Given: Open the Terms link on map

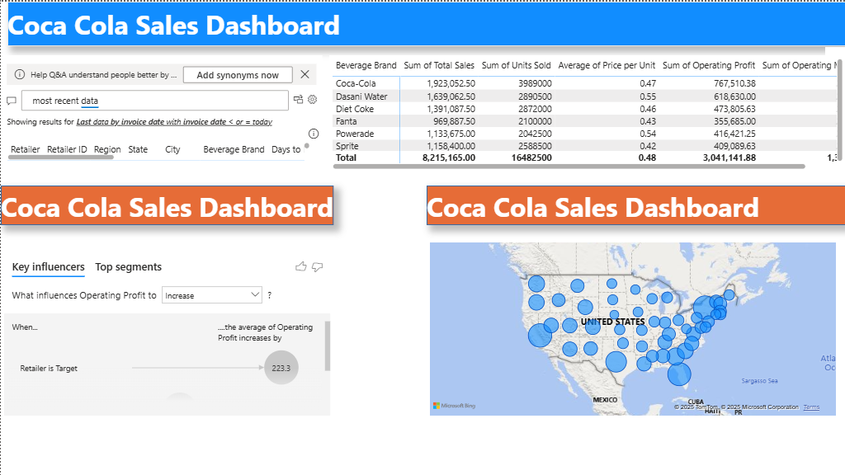Looking at the screenshot, I should tap(811, 407).
